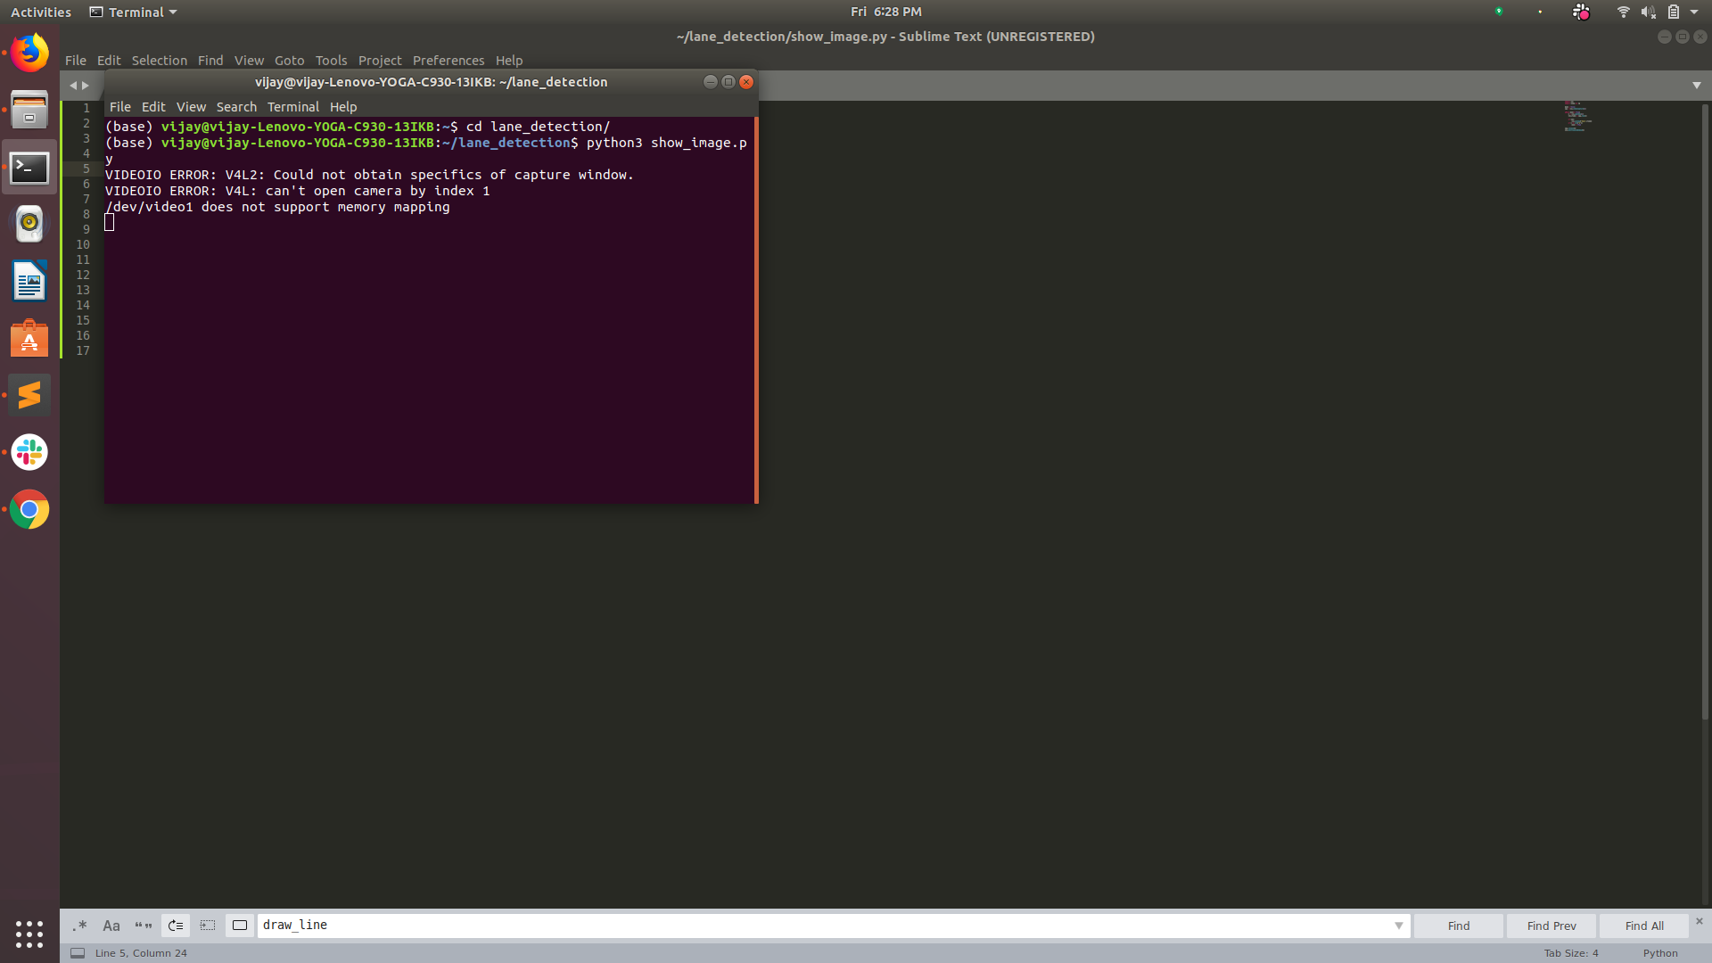Click line number 10 in gutter
This screenshot has height=963, width=1712.
83,244
